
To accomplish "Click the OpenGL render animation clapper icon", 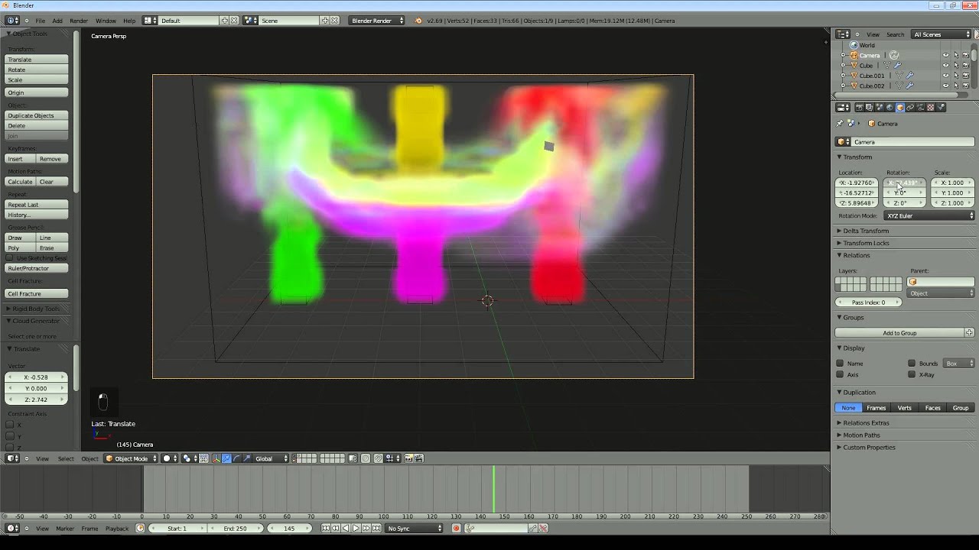I will (418, 458).
